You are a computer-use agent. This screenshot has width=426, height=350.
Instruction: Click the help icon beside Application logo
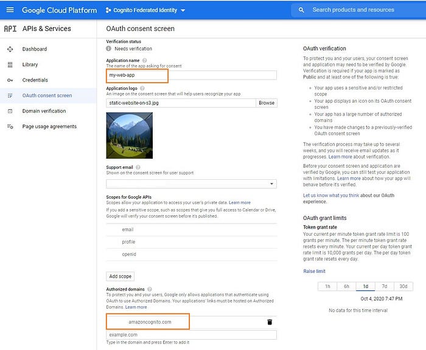click(142, 89)
